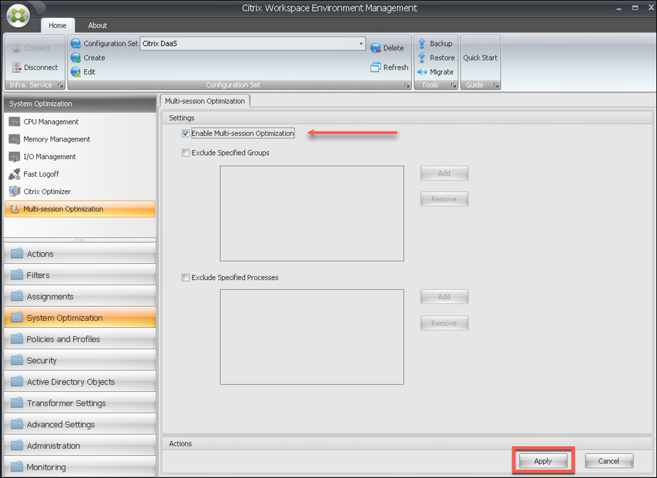Screen dimensions: 657x478
Task: Click the Backup icon in Tools
Action: pyautogui.click(x=422, y=43)
